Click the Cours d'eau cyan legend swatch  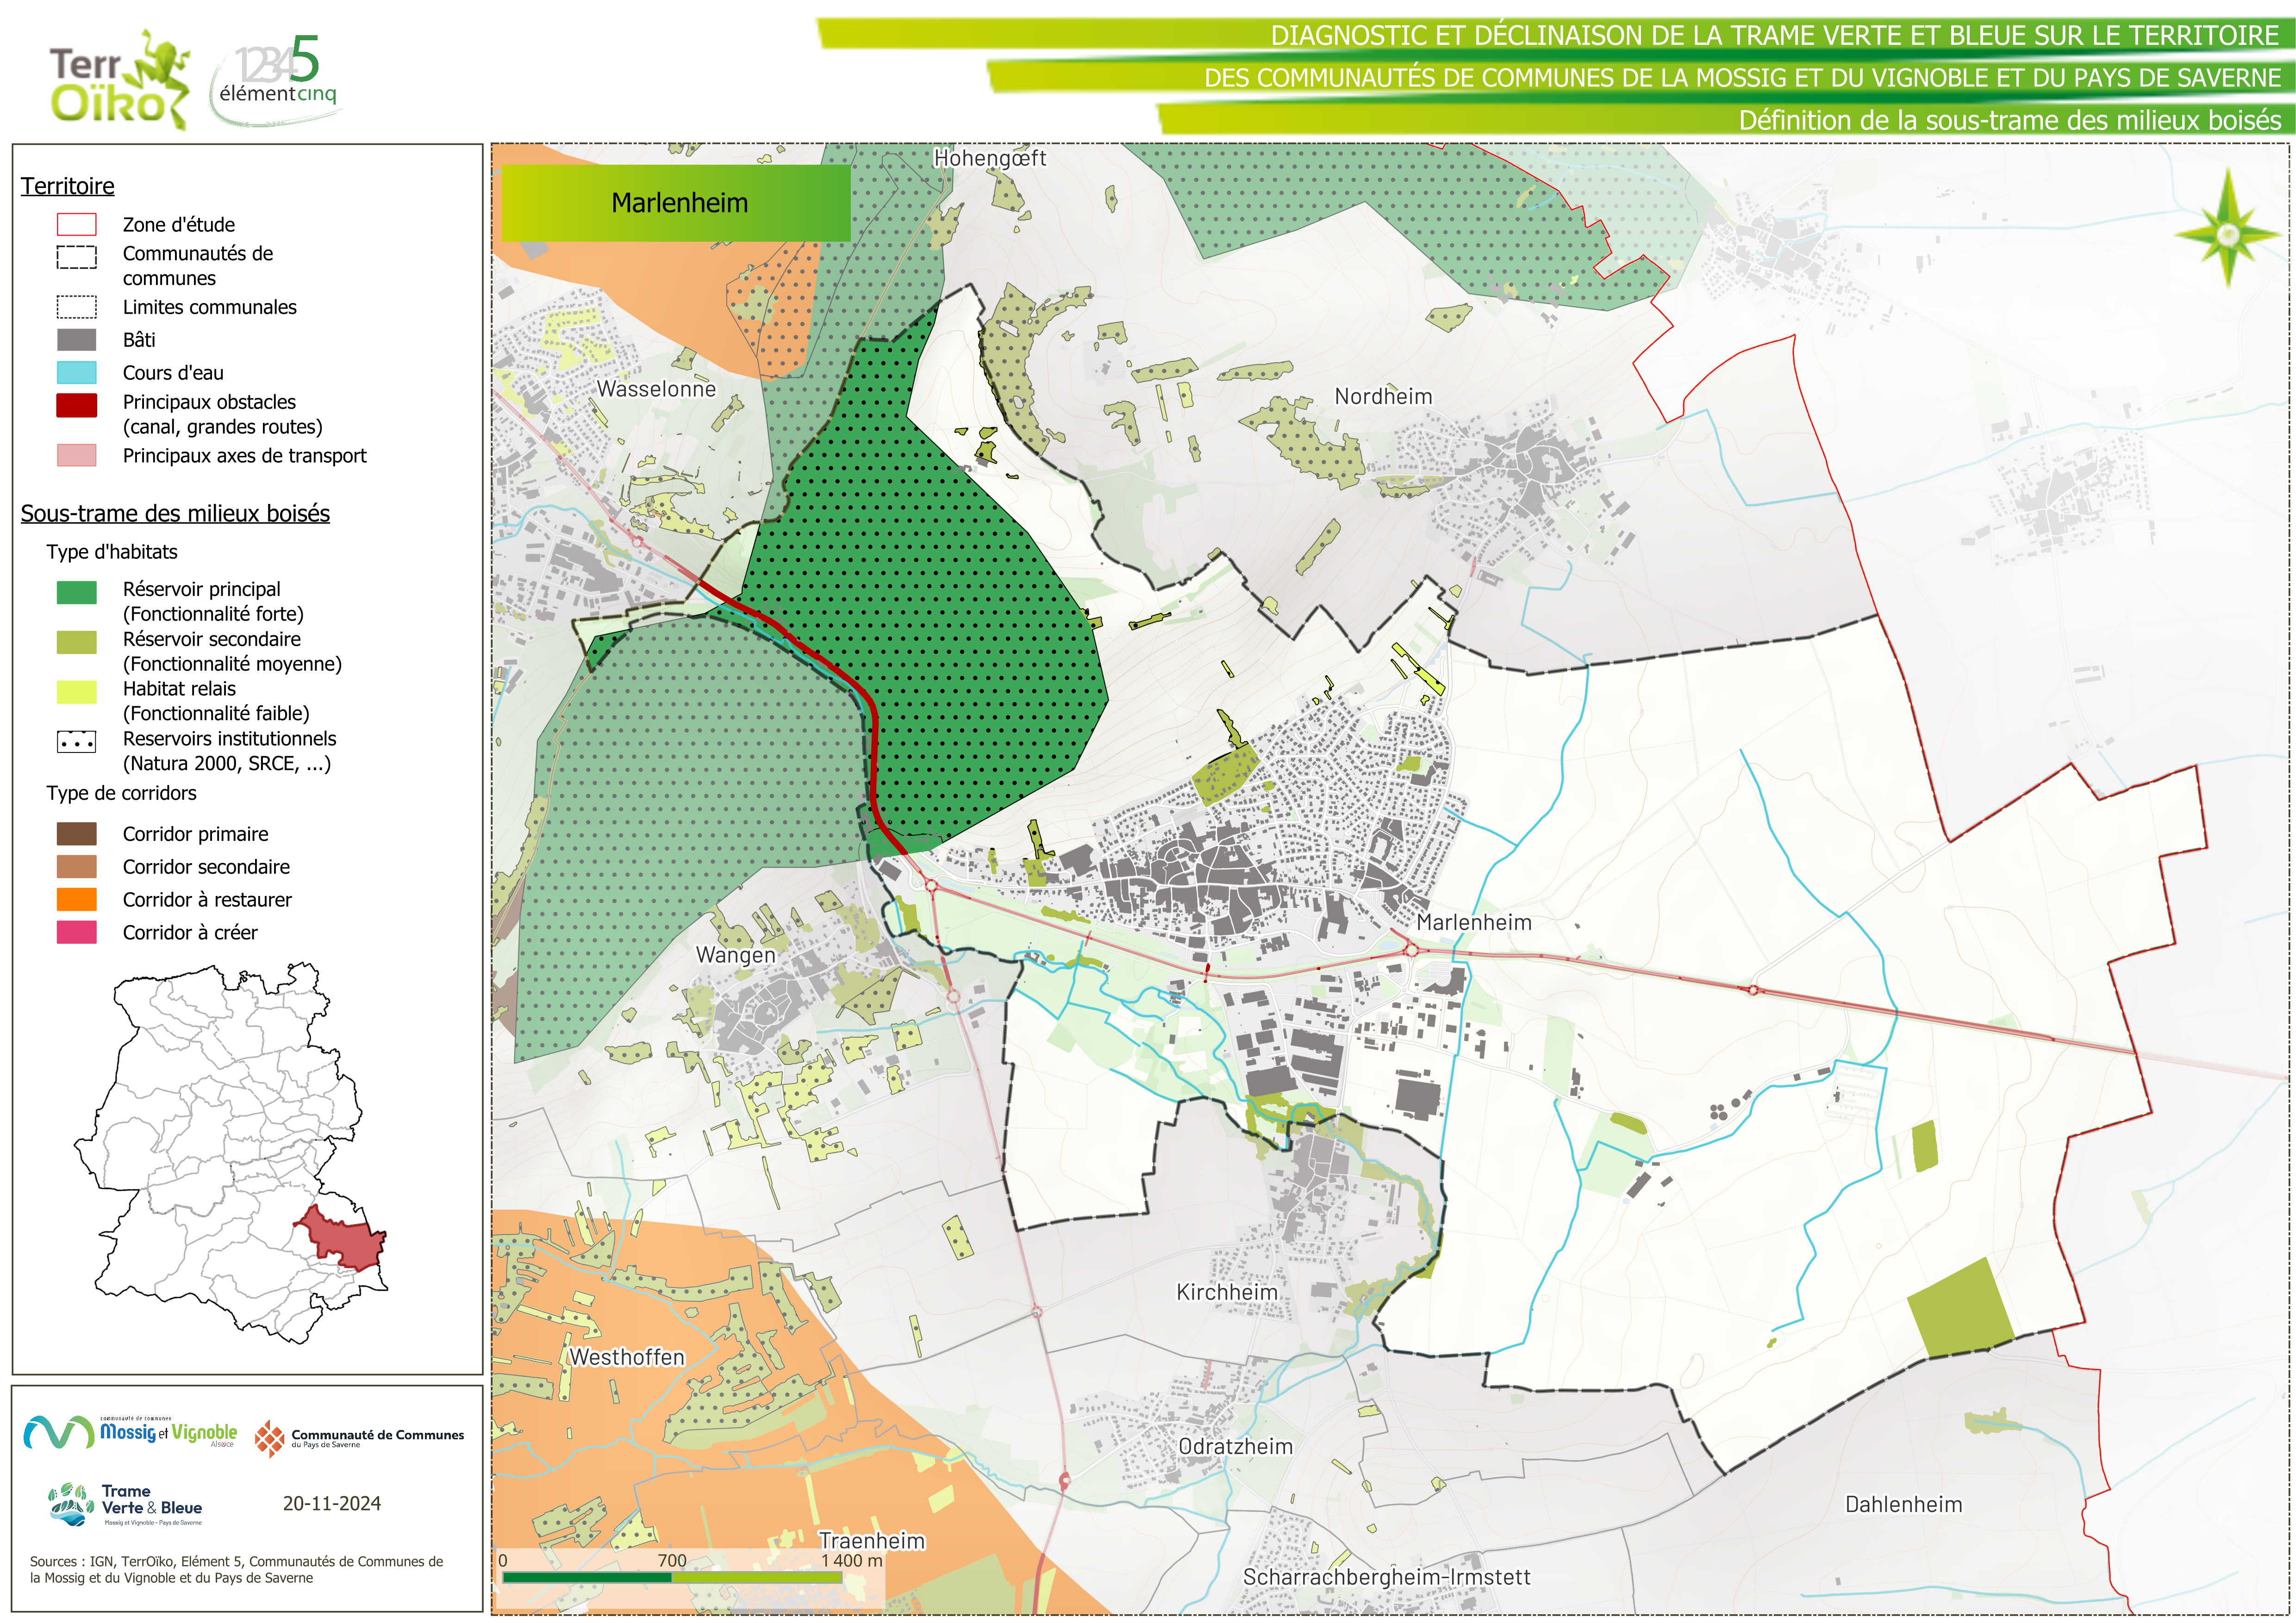77,373
